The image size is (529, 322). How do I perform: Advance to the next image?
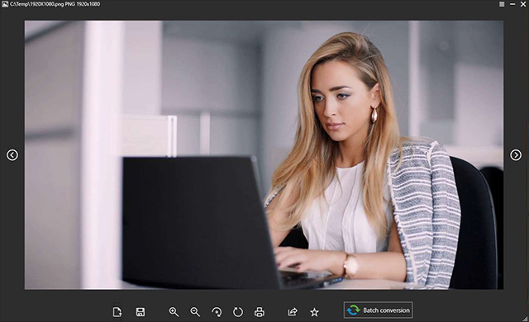click(x=516, y=155)
